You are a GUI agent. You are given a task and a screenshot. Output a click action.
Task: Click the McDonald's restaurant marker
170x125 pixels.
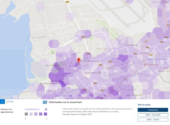point(145,65)
